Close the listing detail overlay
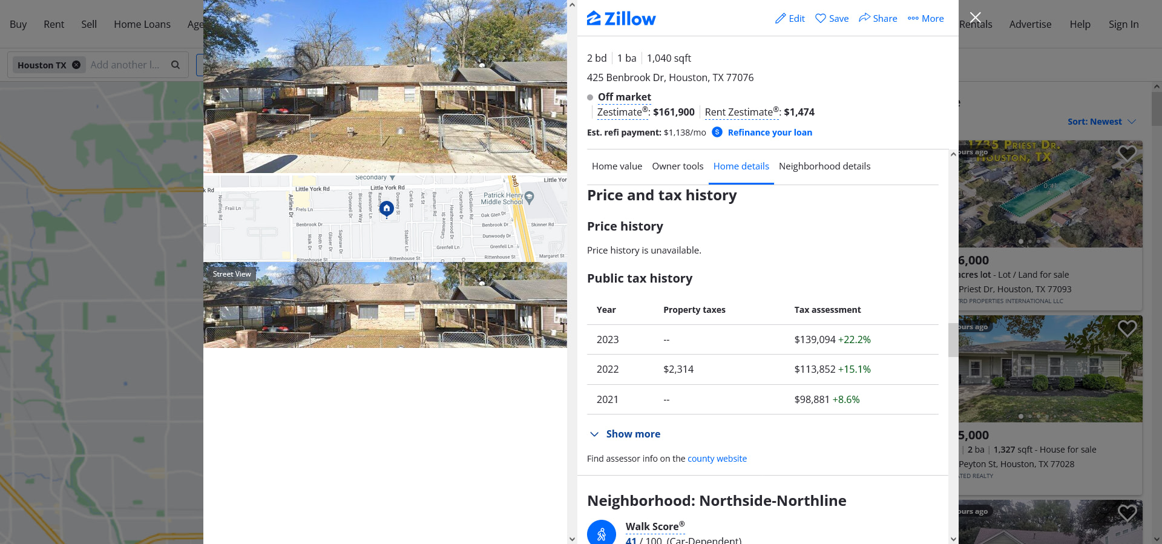The height and width of the screenshot is (544, 1162). tap(975, 18)
